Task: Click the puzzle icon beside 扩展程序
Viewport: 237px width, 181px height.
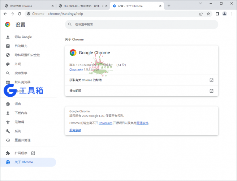Action: click(x=8, y=153)
